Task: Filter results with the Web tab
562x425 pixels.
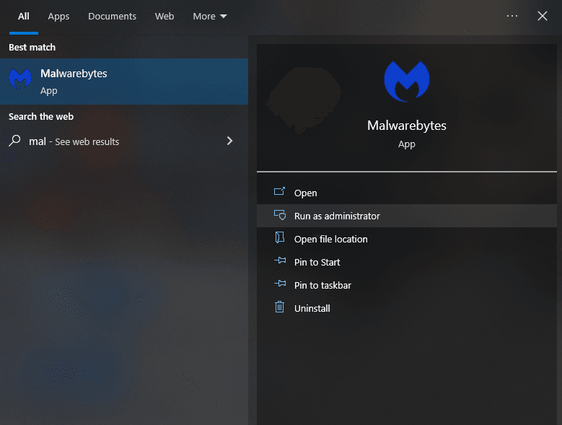Action: coord(164,16)
